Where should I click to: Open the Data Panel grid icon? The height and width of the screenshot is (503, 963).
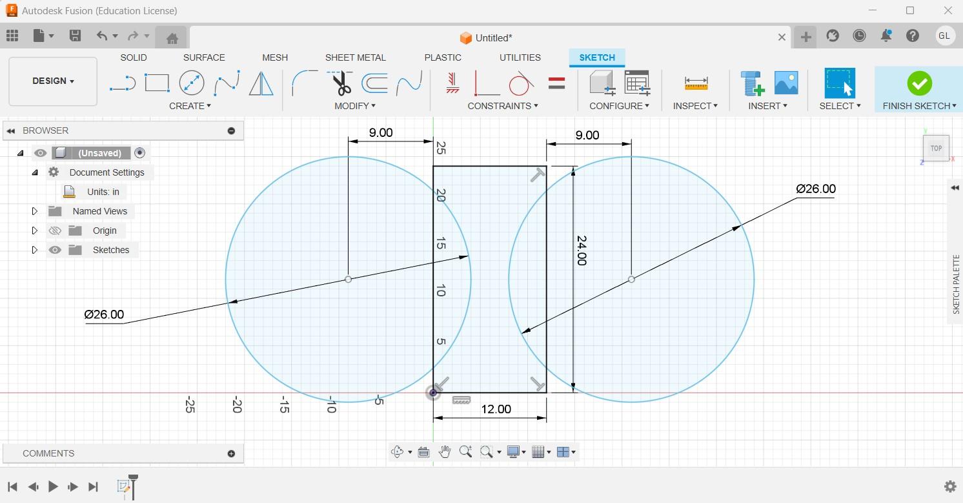pos(12,36)
